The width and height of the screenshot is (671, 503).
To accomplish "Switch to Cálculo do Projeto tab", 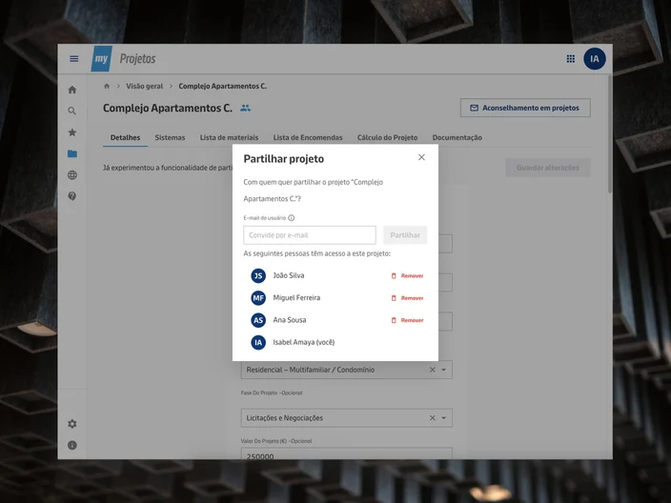I will click(387, 138).
